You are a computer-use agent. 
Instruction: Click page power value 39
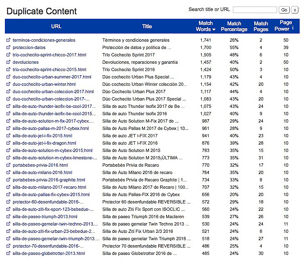(286, 47)
